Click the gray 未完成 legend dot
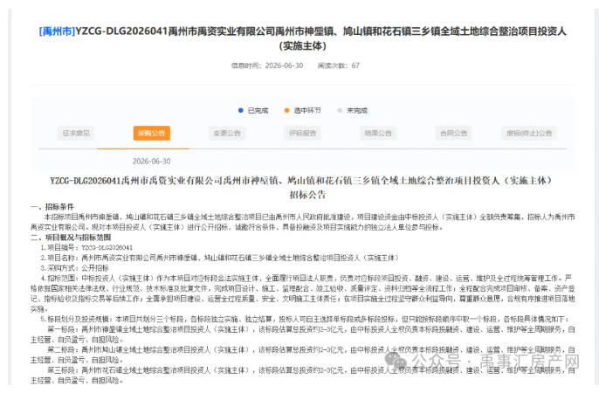The height and width of the screenshot is (393, 599). (340, 110)
